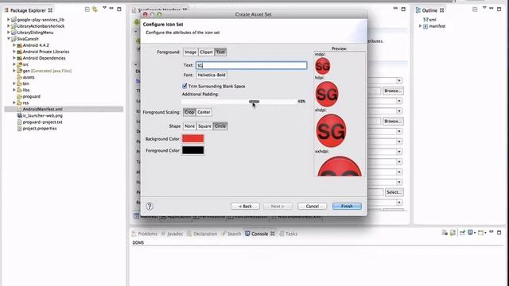Pick the black Foreground Color swatch
This screenshot has height=286, width=509.
(x=193, y=150)
